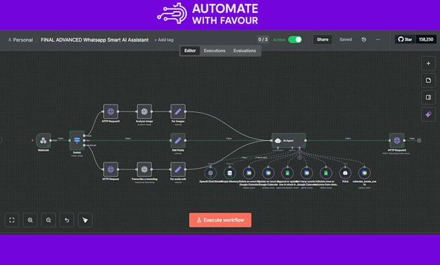This screenshot has height=265, width=440.
Task: Open the AI Agent node
Action: click(289, 140)
